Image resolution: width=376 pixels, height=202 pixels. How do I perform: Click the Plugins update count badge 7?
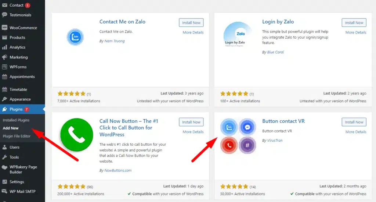26,109
